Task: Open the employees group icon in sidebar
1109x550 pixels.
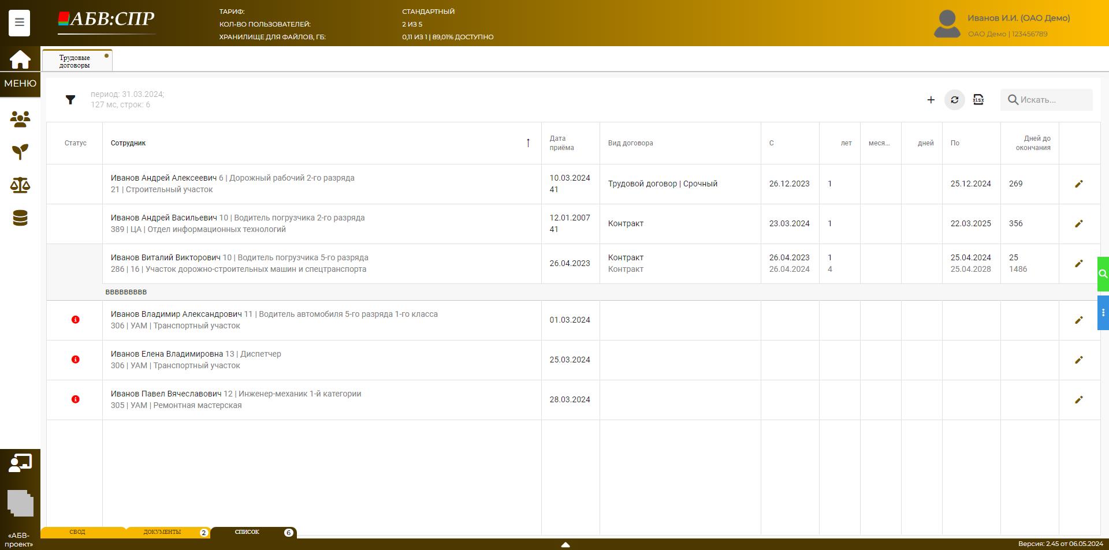Action: coord(20,119)
